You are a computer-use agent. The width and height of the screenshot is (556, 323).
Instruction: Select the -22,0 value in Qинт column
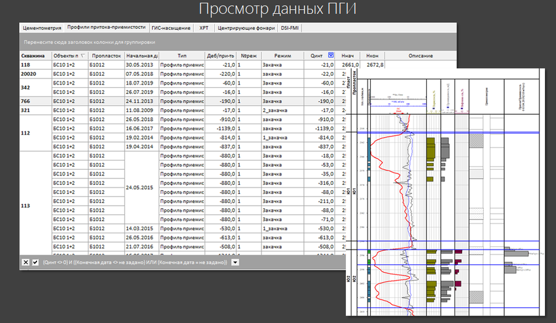click(319, 74)
